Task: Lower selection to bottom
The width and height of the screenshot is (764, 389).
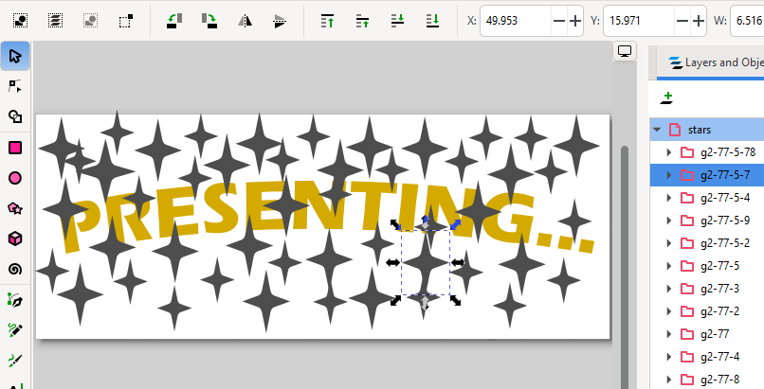Action: click(432, 21)
